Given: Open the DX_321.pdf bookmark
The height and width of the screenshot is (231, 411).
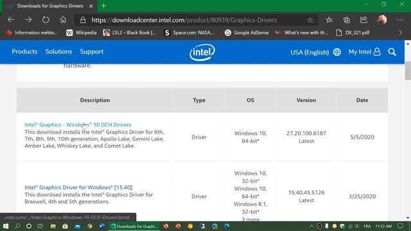Looking at the screenshot, I should (353, 33).
